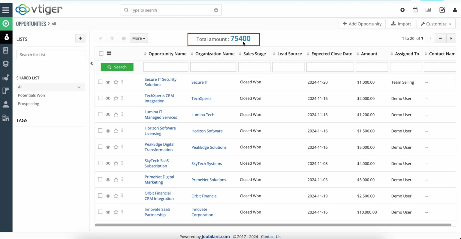Check the select-all checkbox in the header
The image size is (461, 239).
[101, 53]
